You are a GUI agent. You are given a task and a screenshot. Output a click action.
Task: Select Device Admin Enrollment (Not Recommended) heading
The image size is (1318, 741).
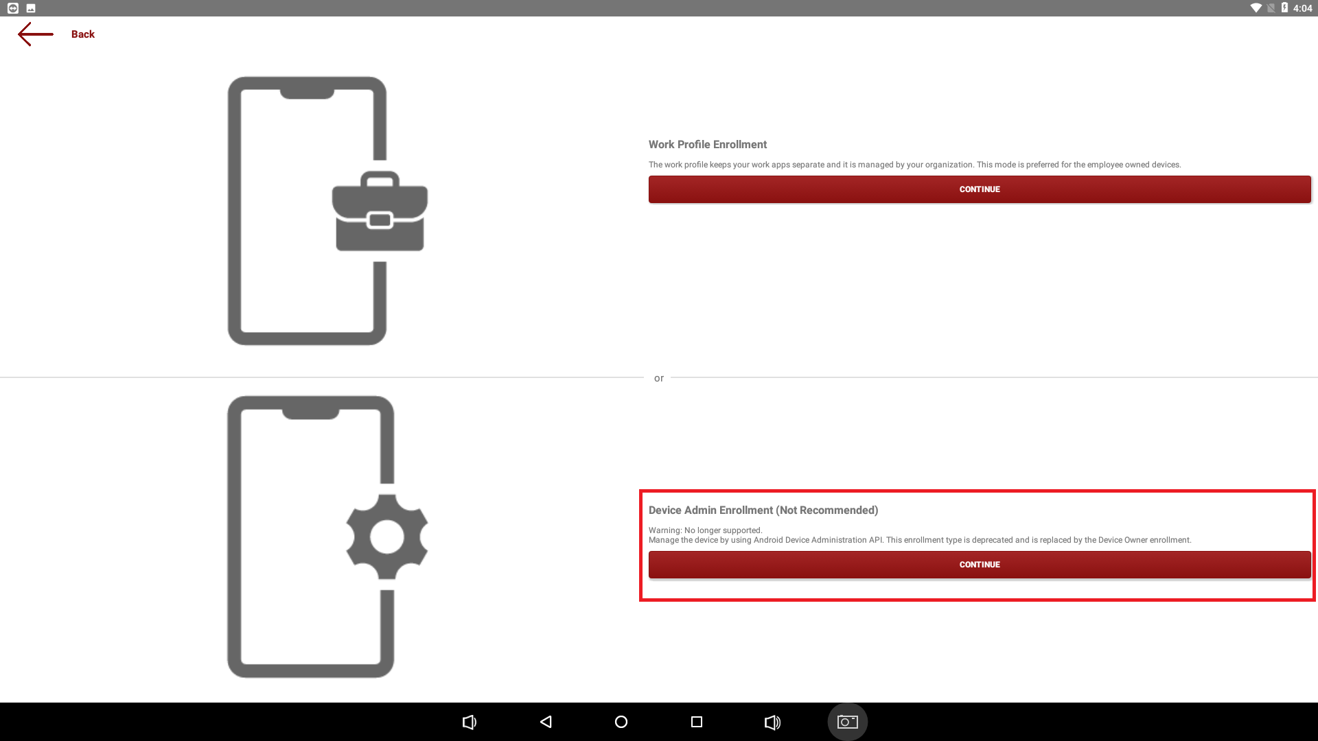click(763, 510)
